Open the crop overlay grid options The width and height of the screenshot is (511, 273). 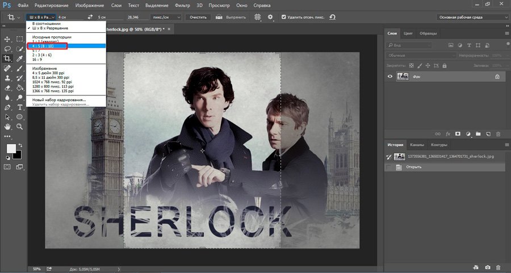(257, 17)
